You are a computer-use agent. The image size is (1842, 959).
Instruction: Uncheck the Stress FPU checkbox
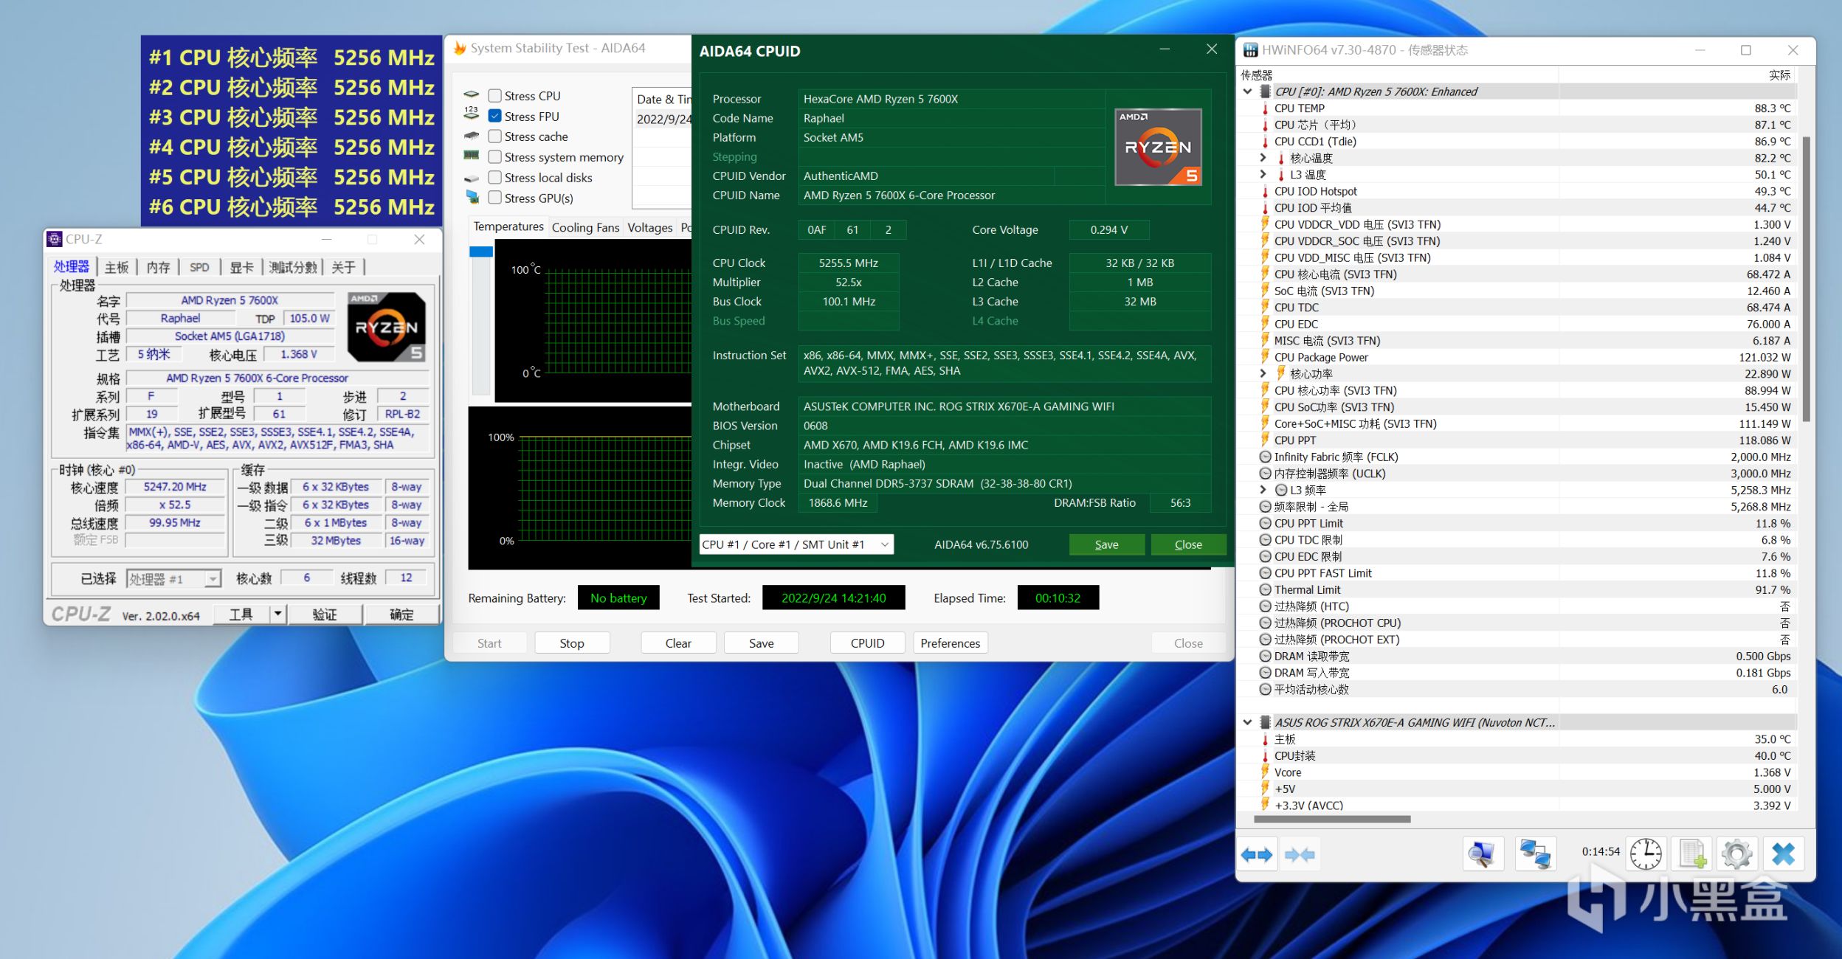(x=495, y=117)
